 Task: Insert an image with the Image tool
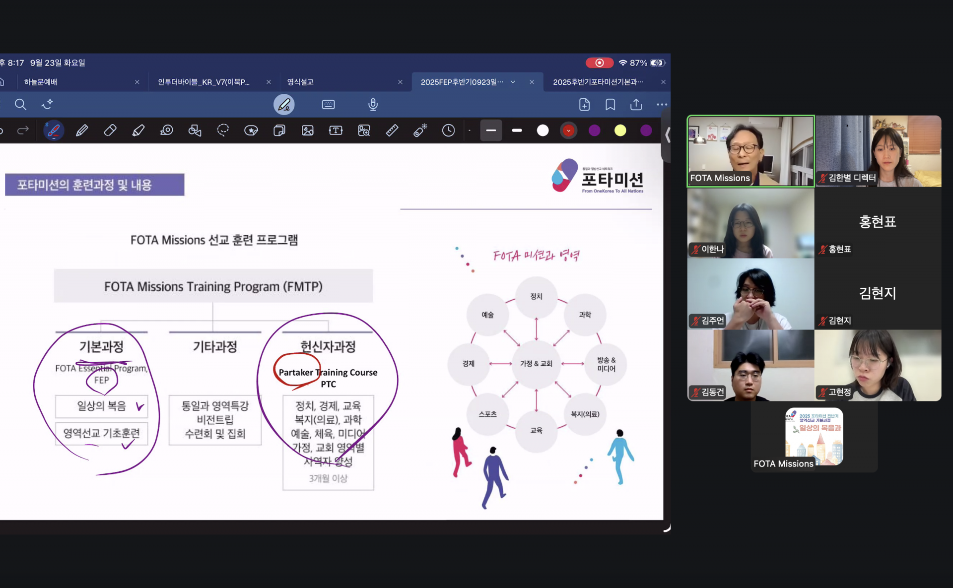click(308, 131)
